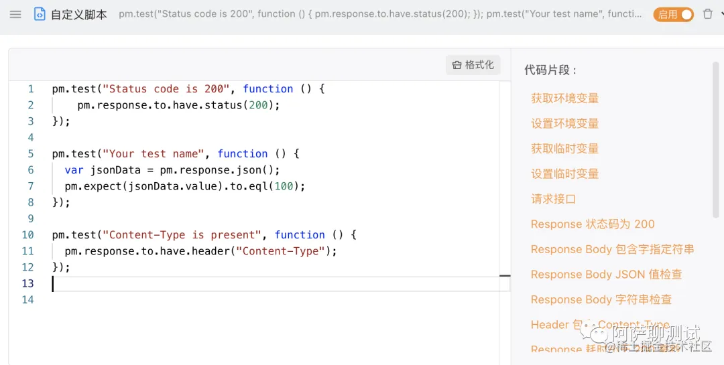Image resolution: width=724 pixels, height=365 pixels.
Task: Click pm.expect(jsonData.value).to.eql(100) line
Action: [x=185, y=186]
